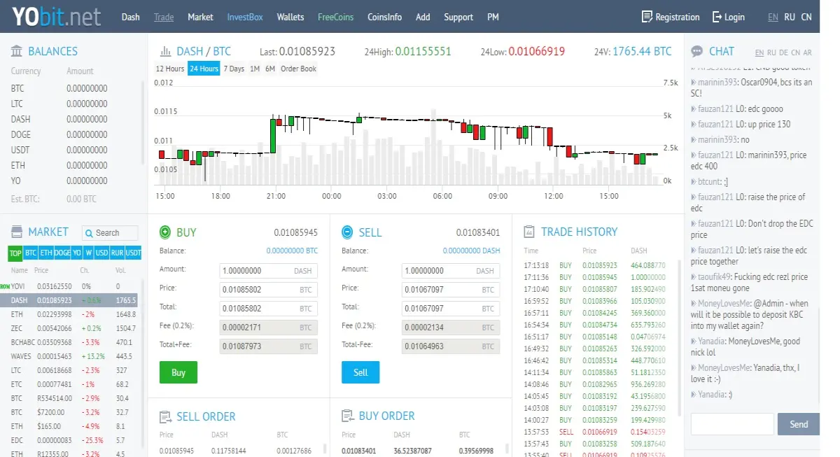The width and height of the screenshot is (840, 457).
Task: Select the ETH market tab
Action: coord(45,253)
